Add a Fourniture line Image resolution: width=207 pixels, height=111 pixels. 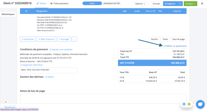tap(28, 39)
